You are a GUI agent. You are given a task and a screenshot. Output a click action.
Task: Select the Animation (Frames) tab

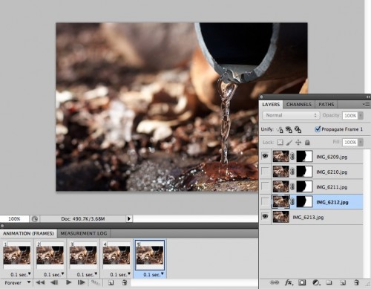[x=28, y=233]
